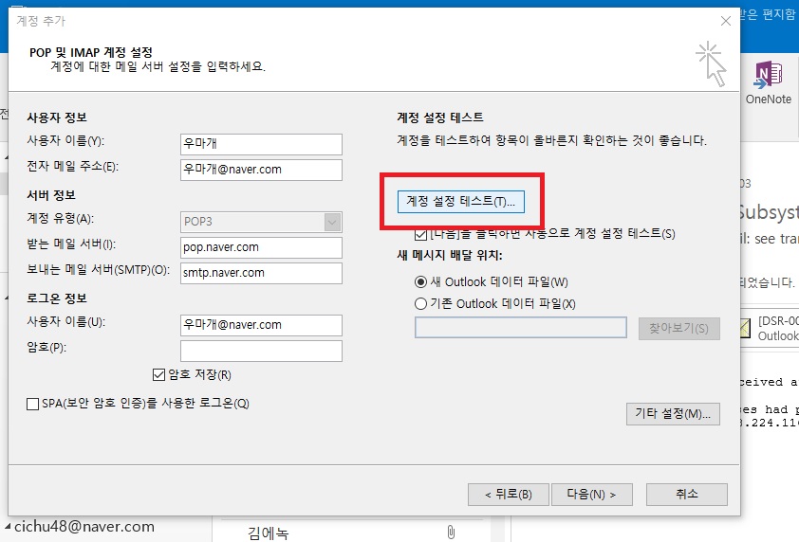Open the 계정 유형 POP3 dropdown

pos(332,222)
